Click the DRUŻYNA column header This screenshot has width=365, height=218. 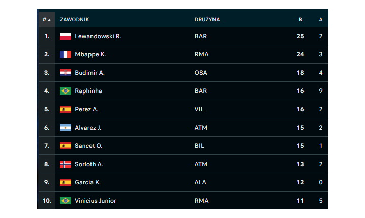point(207,19)
